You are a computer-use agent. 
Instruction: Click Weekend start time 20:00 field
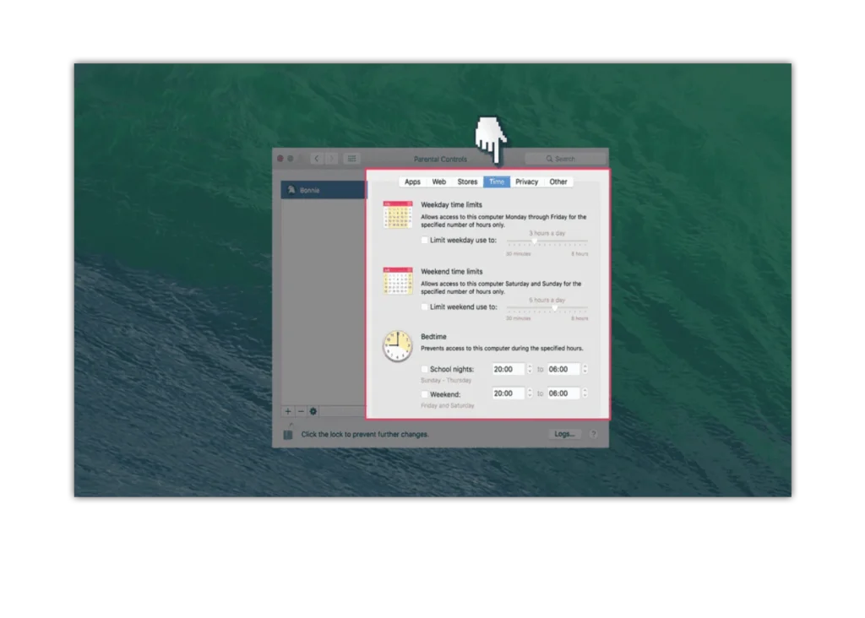[508, 393]
